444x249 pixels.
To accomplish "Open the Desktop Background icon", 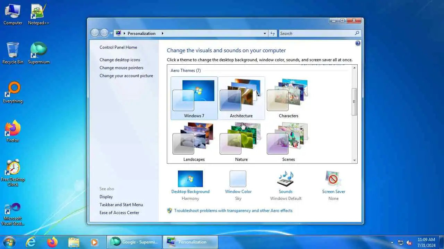I will 190,179.
